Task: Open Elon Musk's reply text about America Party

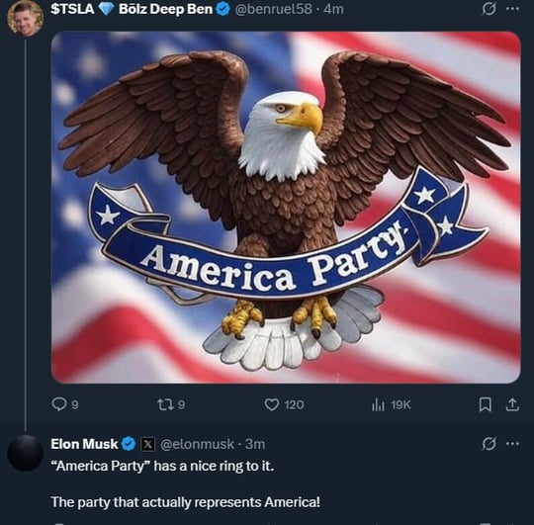Action: tap(186, 483)
